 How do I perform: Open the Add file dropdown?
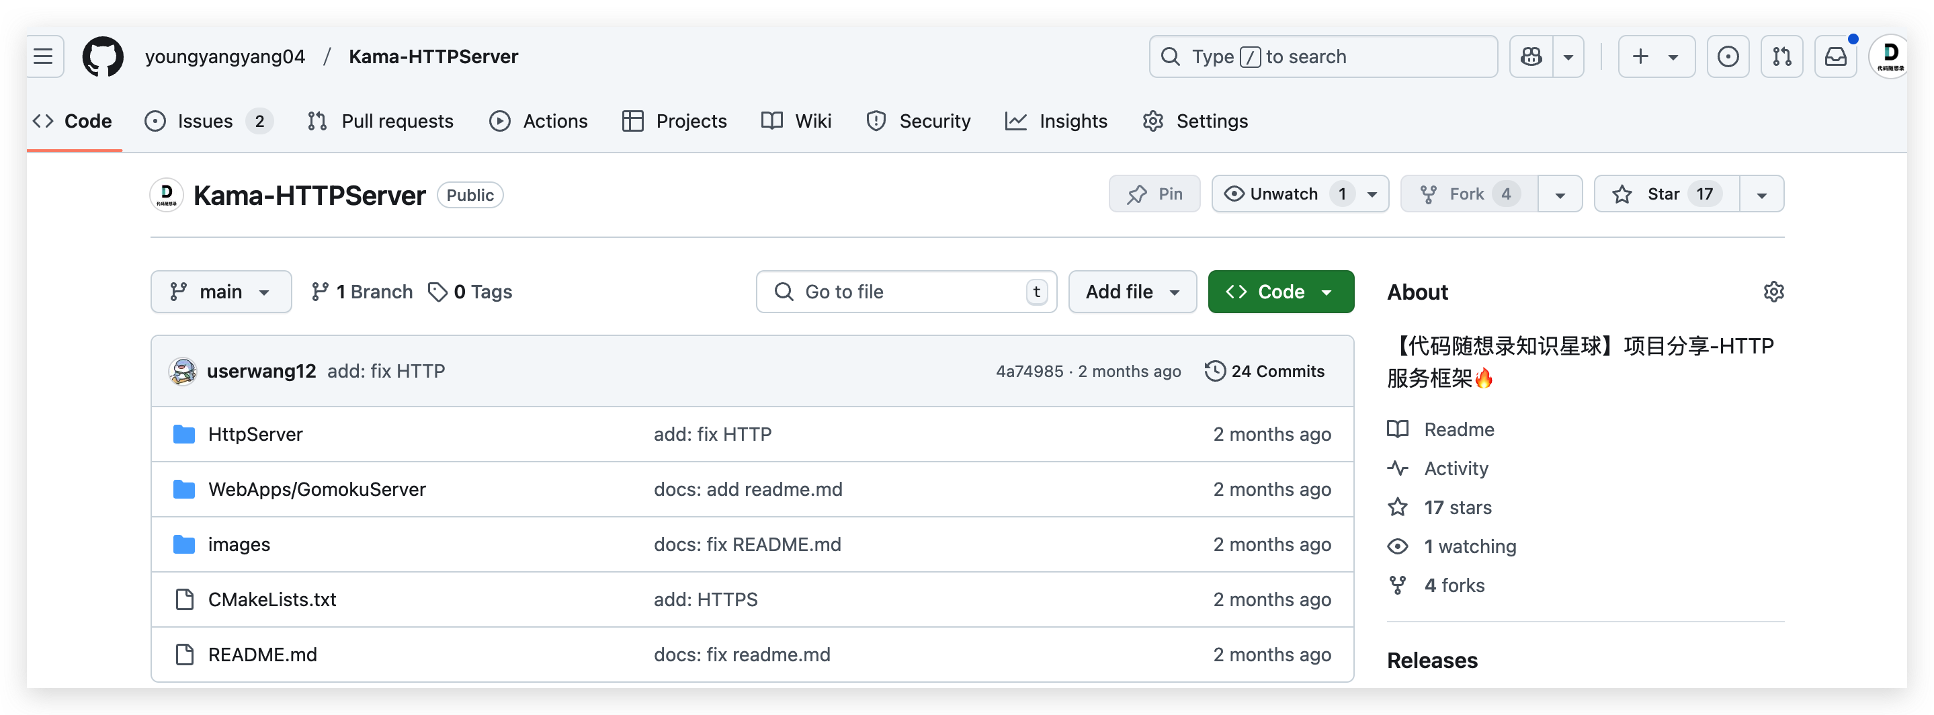[1132, 292]
